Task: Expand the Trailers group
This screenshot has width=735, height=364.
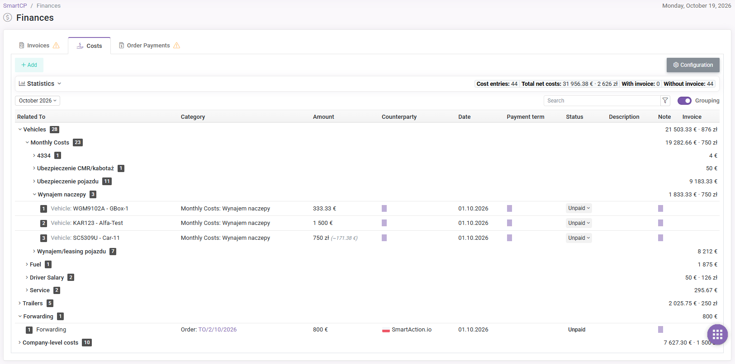Action: (x=19, y=303)
